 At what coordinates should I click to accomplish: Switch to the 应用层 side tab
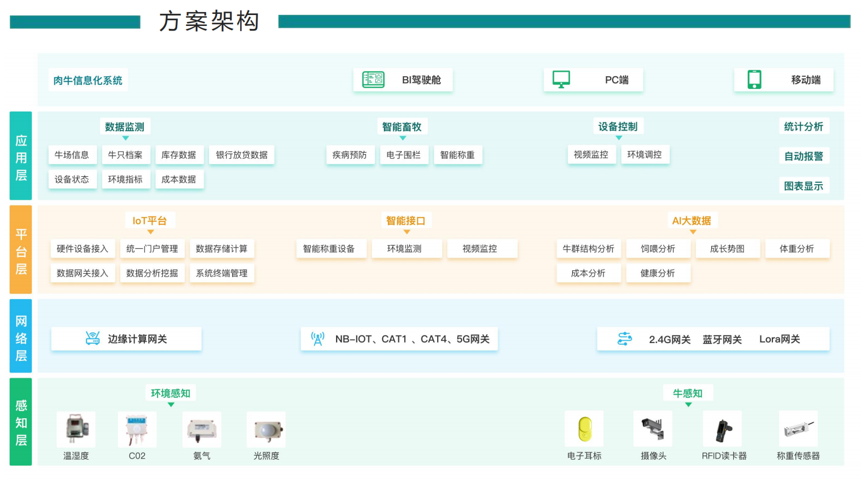pyautogui.click(x=21, y=157)
